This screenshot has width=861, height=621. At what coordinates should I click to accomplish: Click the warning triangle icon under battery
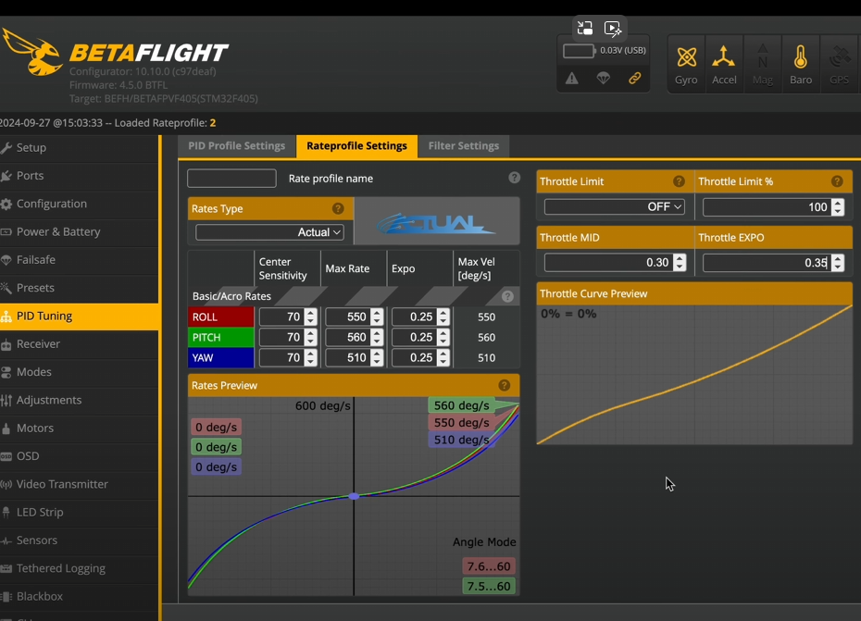coord(572,79)
